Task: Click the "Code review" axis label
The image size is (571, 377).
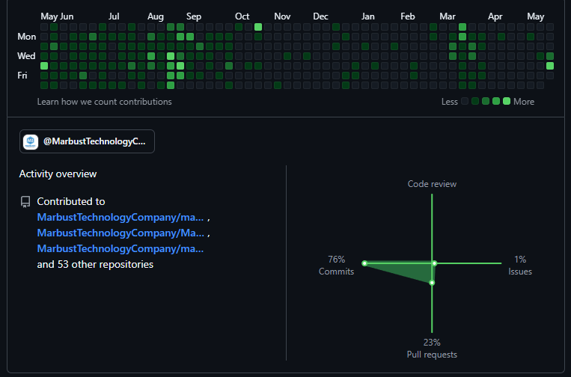Action: click(x=432, y=184)
